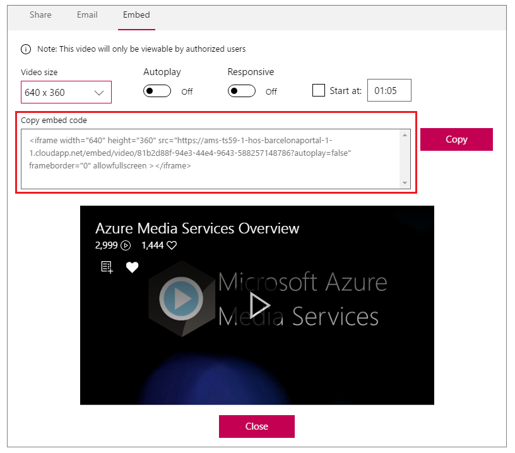Click the scrollbar down arrow in the embed code box
515x453 pixels.
coord(405,183)
